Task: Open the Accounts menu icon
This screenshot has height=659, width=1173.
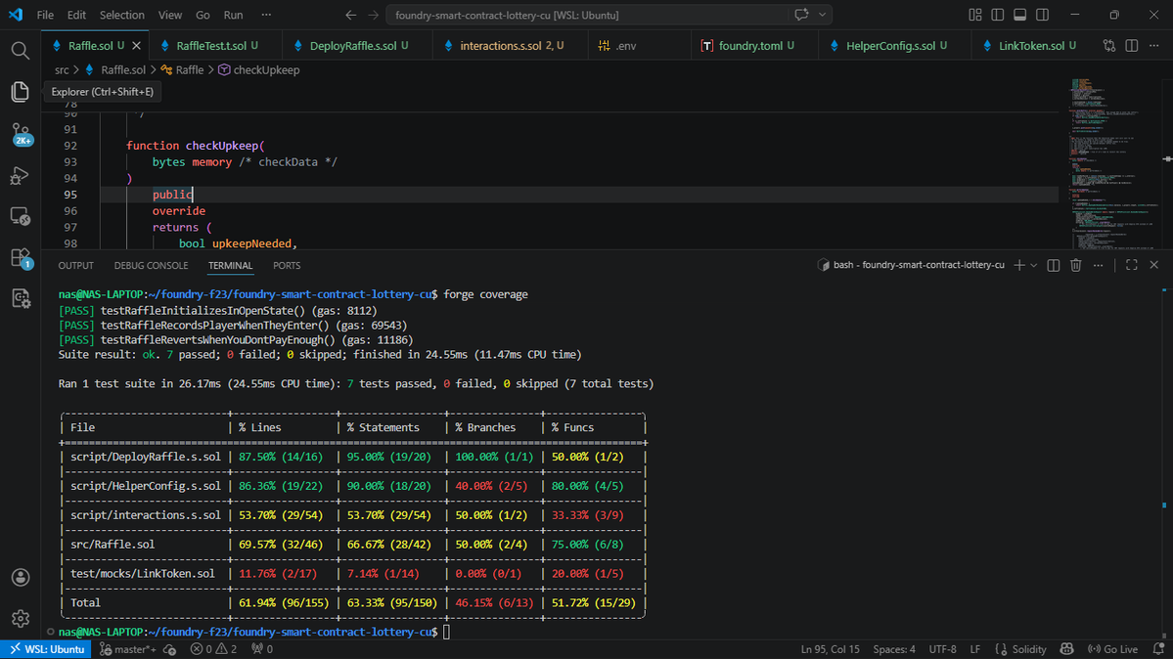Action: click(x=21, y=578)
